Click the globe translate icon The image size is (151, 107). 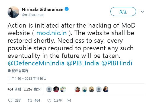point(9,71)
